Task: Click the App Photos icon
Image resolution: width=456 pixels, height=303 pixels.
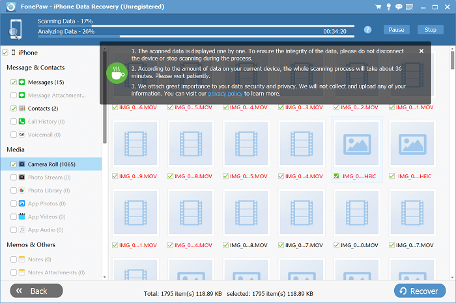Action: coord(21,203)
